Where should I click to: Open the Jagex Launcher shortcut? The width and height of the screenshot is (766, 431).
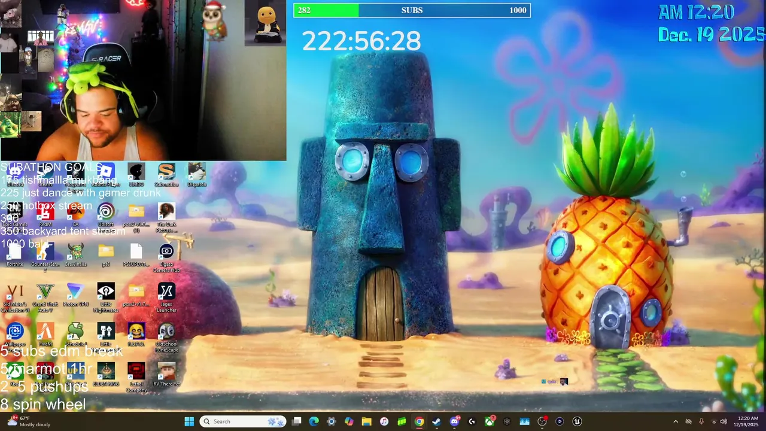coord(166,298)
